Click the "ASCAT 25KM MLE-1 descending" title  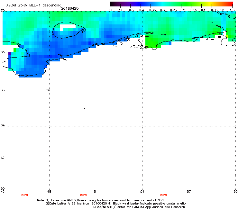34,5
